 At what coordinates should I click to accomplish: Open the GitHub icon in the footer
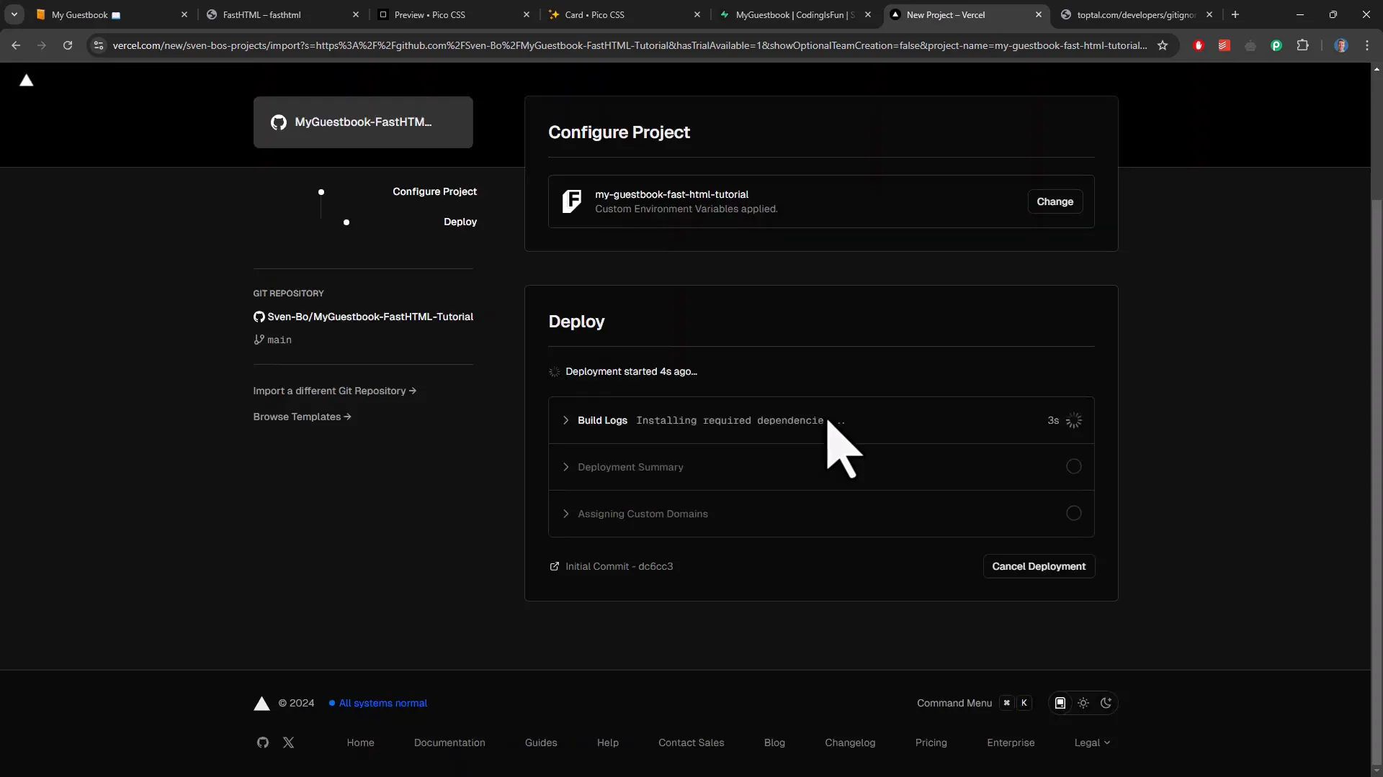[x=261, y=742]
